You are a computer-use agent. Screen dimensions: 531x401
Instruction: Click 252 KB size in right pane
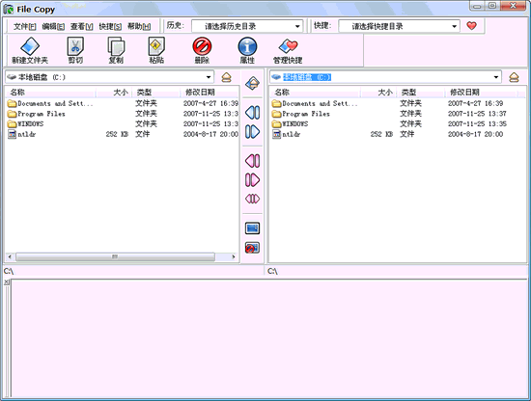tap(381, 134)
